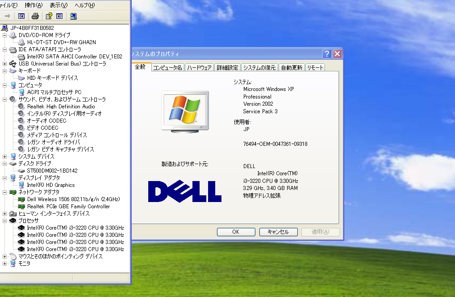Select オーディオ CODEC entry
455x297 pixels.
tap(47, 120)
